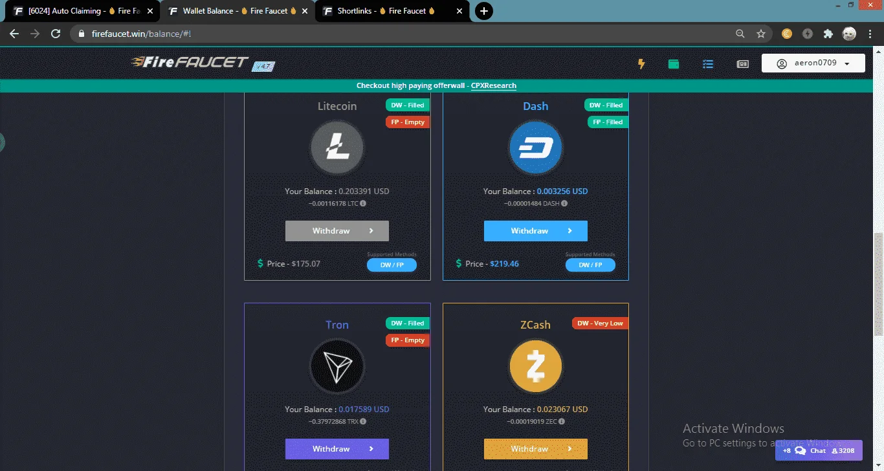Click ZCash's DW - Very Low badge
Screen dimensions: 884x471
601,323
